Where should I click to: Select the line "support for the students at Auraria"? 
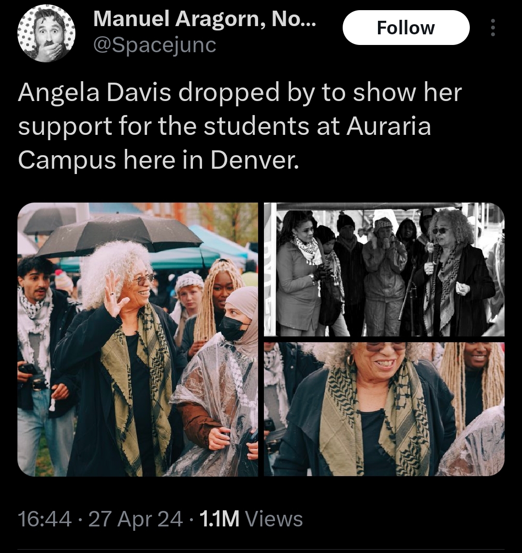[224, 126]
